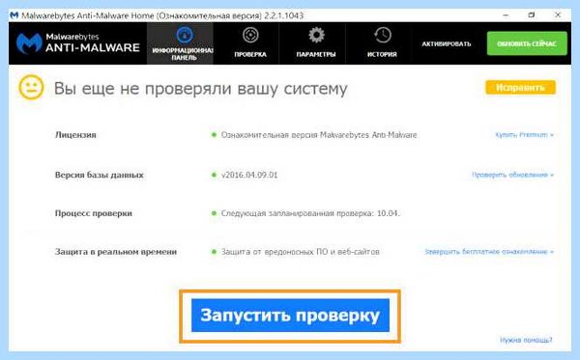This screenshot has width=580, height=360.
Task: Click the Завершить бесплатное ознакомление link
Action: click(x=489, y=252)
